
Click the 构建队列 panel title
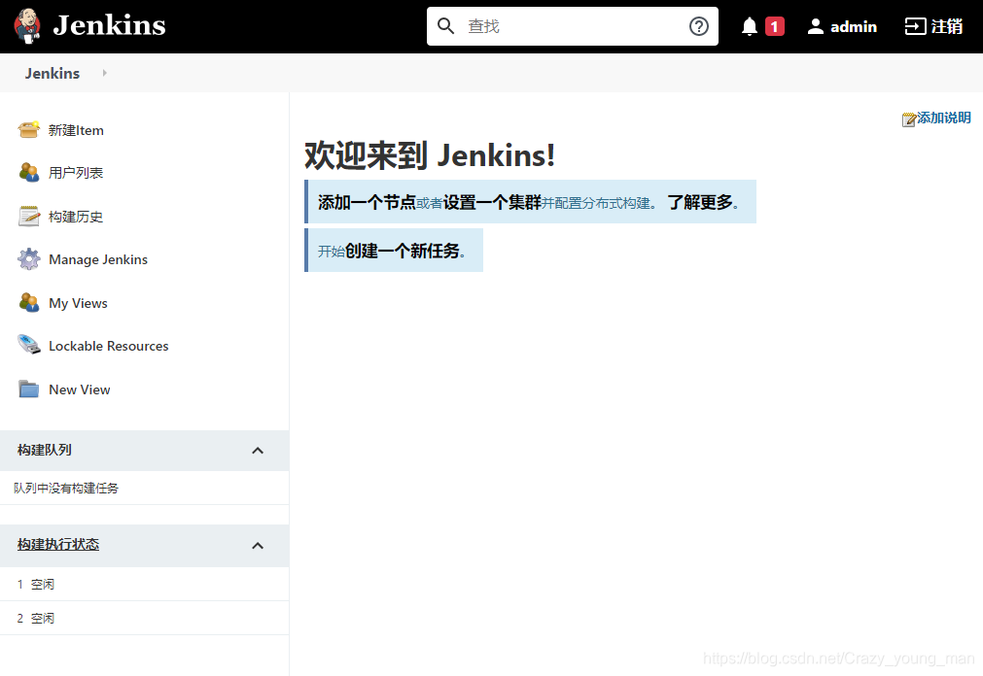point(45,450)
